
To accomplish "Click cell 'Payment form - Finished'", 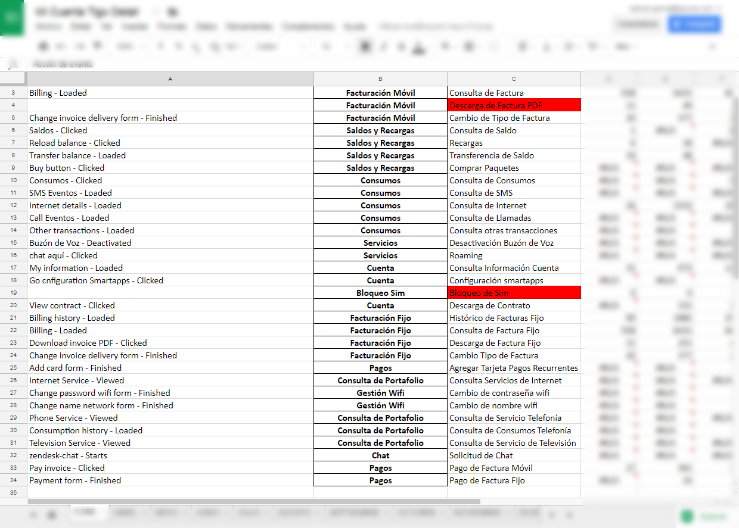I will pyautogui.click(x=170, y=480).
